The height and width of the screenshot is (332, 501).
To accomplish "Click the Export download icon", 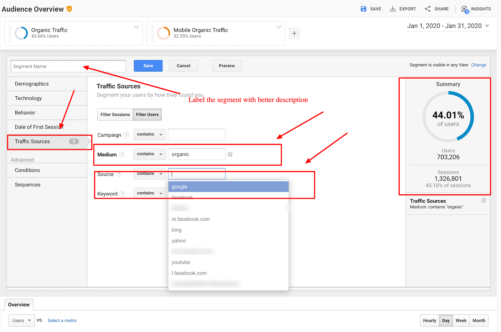I will click(393, 9).
